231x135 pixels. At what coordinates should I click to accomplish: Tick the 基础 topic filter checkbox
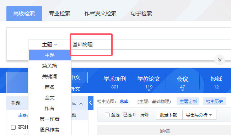tap(13, 127)
